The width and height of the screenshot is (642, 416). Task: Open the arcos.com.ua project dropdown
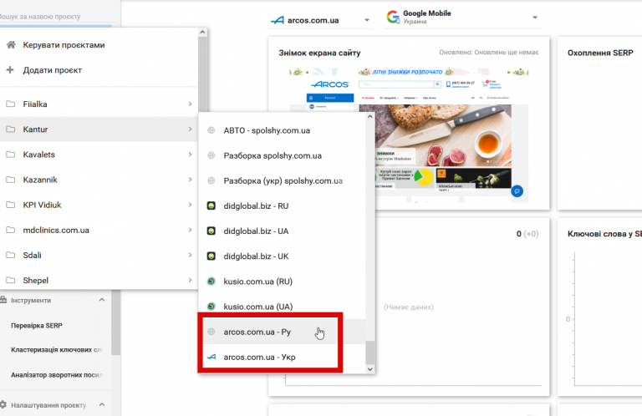[320, 20]
